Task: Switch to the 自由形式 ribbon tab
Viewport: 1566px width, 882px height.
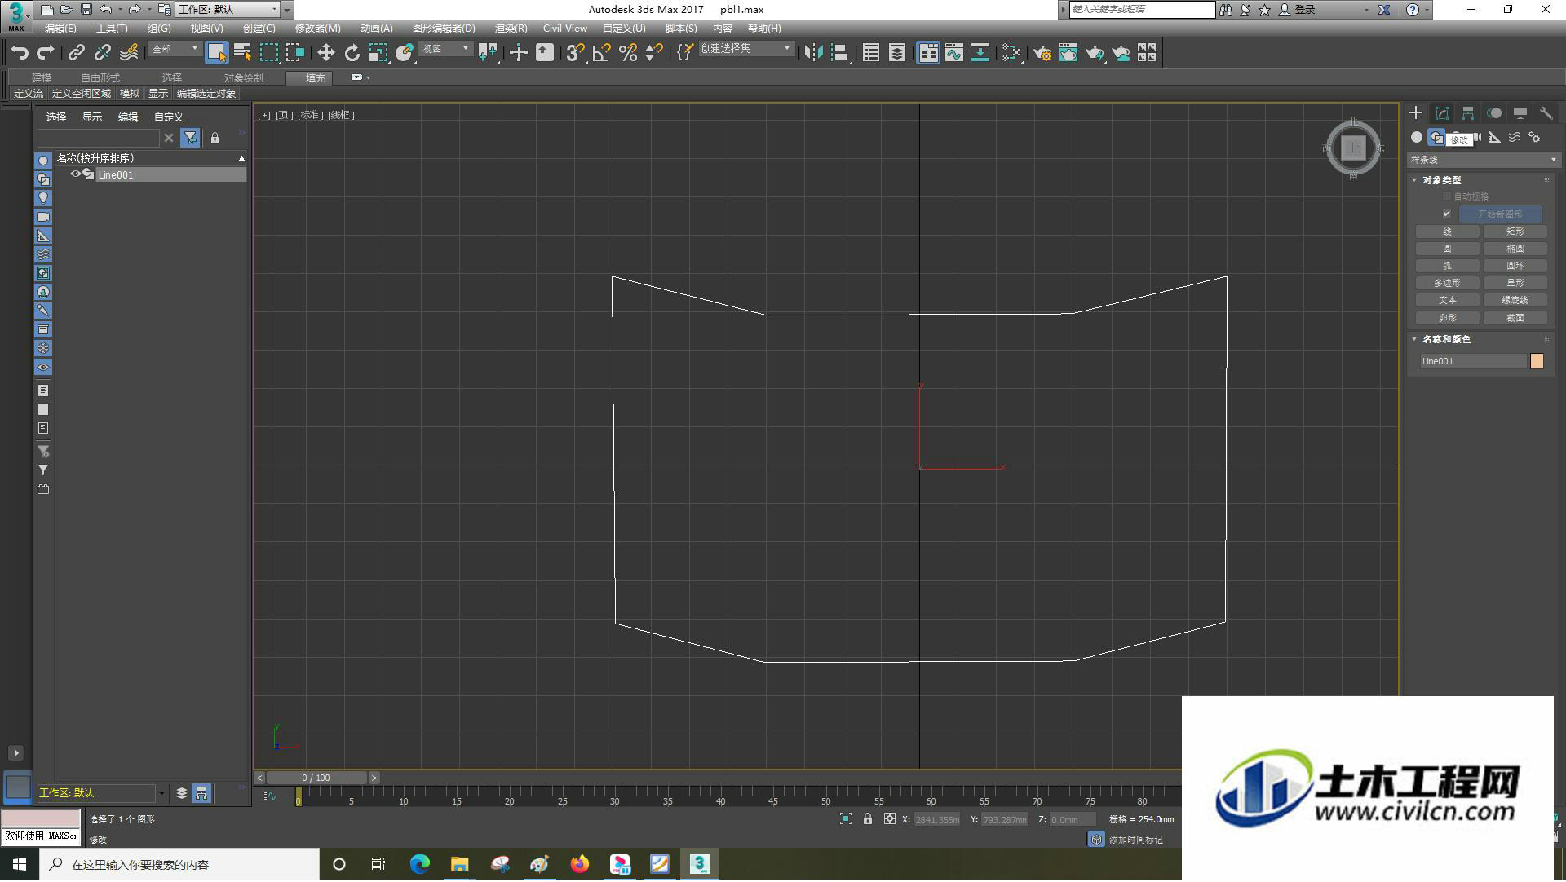Action: [x=100, y=78]
